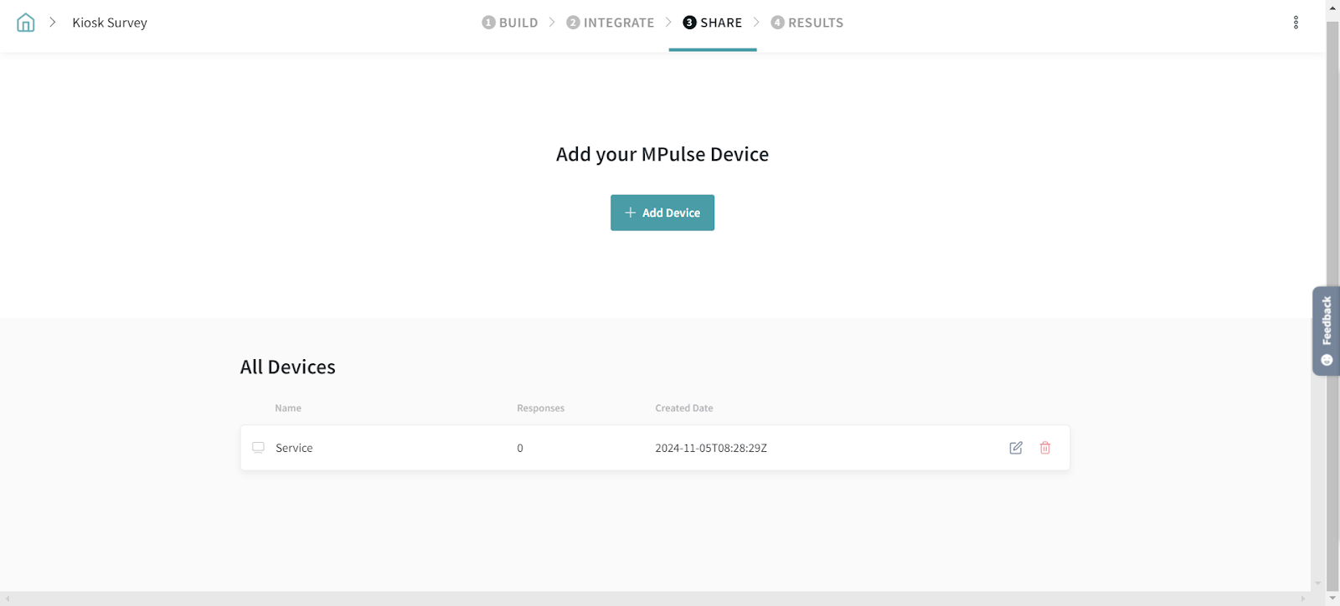Click the Responses column header
The height and width of the screenshot is (606, 1340).
(x=540, y=408)
